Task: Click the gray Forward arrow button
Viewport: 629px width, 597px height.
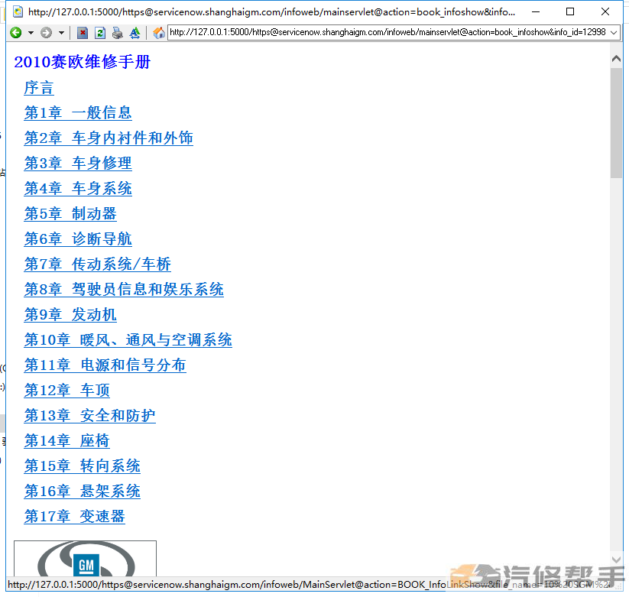Action: [x=46, y=33]
